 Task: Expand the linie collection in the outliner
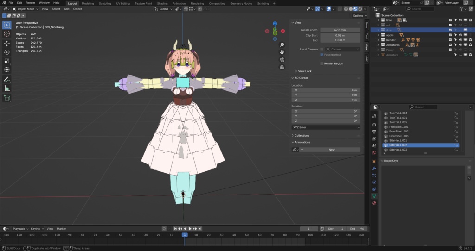click(x=378, y=20)
